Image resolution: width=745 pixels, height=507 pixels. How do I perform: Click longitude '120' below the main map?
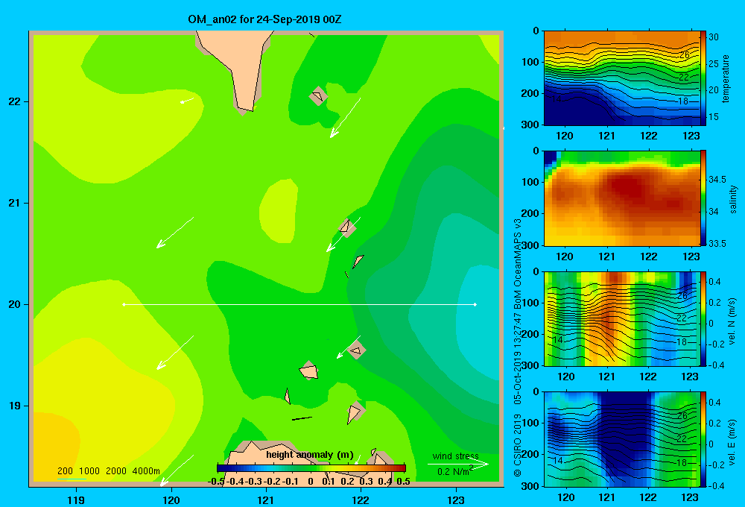[x=171, y=500]
